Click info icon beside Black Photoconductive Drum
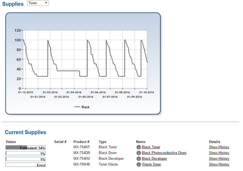Viewport: 243px width, 171px height. [x=139, y=153]
